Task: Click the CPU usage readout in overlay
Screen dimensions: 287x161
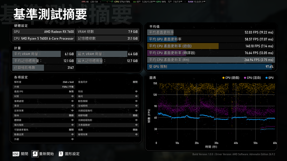Action: [x=122, y=2]
